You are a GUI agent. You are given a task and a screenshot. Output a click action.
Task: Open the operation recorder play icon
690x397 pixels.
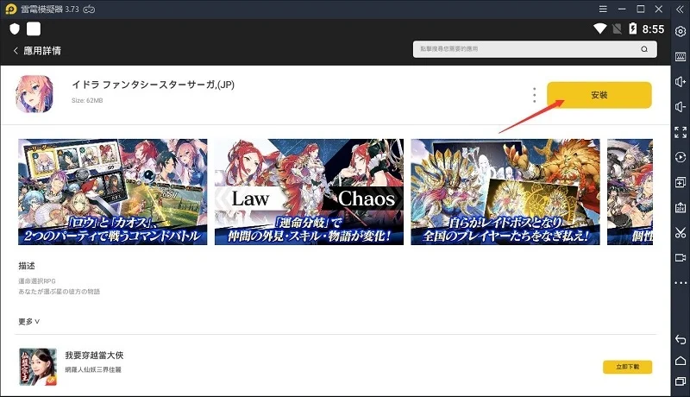click(x=681, y=157)
